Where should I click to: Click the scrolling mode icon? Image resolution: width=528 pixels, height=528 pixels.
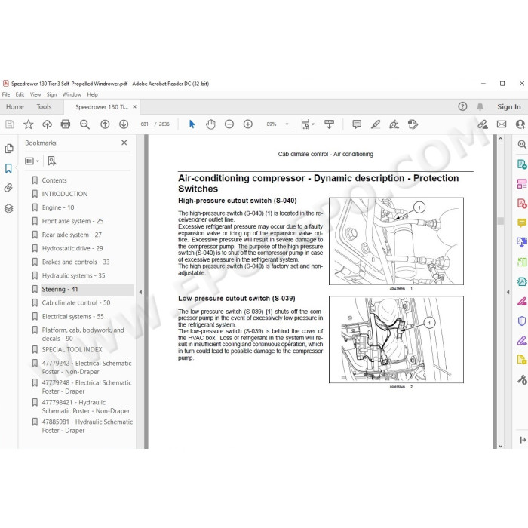[329, 124]
